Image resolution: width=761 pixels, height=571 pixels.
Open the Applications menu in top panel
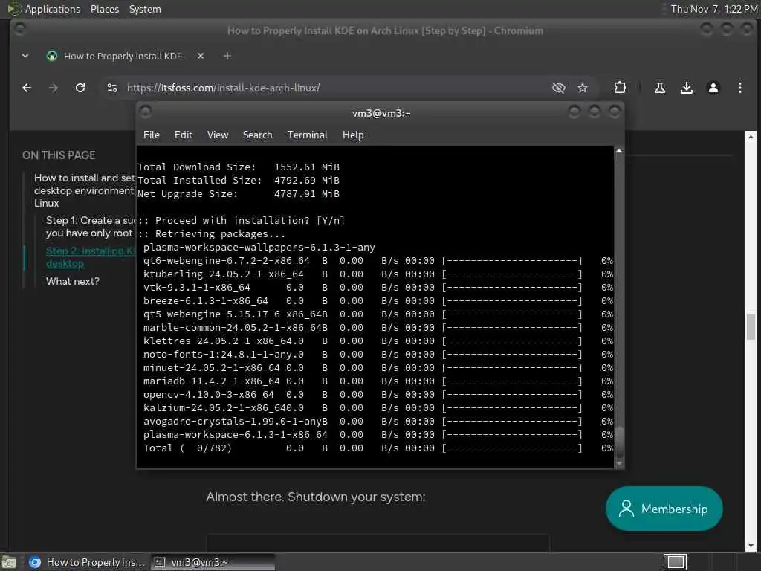pos(53,9)
